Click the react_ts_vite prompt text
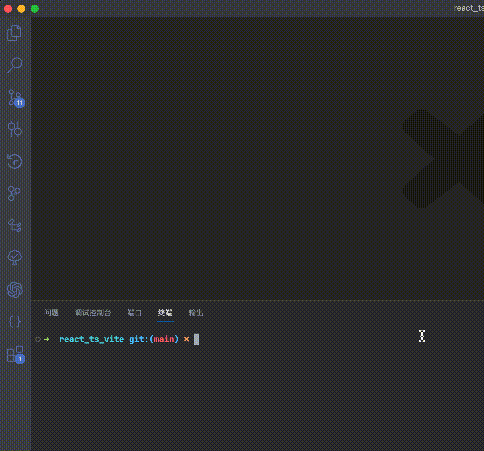 coord(91,339)
